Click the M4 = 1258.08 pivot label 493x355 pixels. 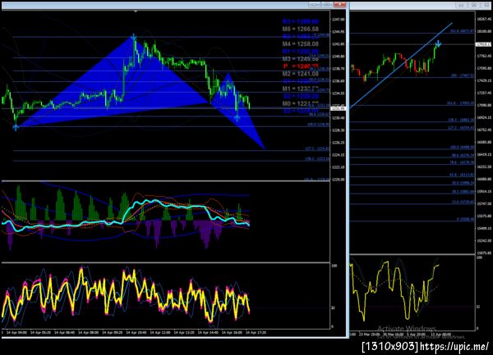pos(300,44)
